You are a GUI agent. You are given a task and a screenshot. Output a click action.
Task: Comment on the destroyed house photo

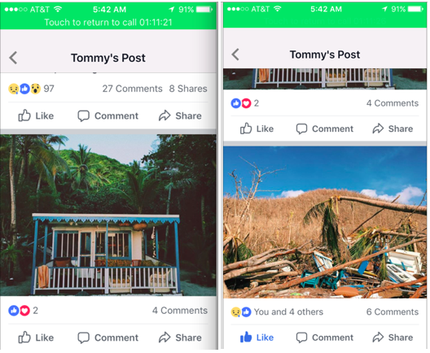pos(324,338)
